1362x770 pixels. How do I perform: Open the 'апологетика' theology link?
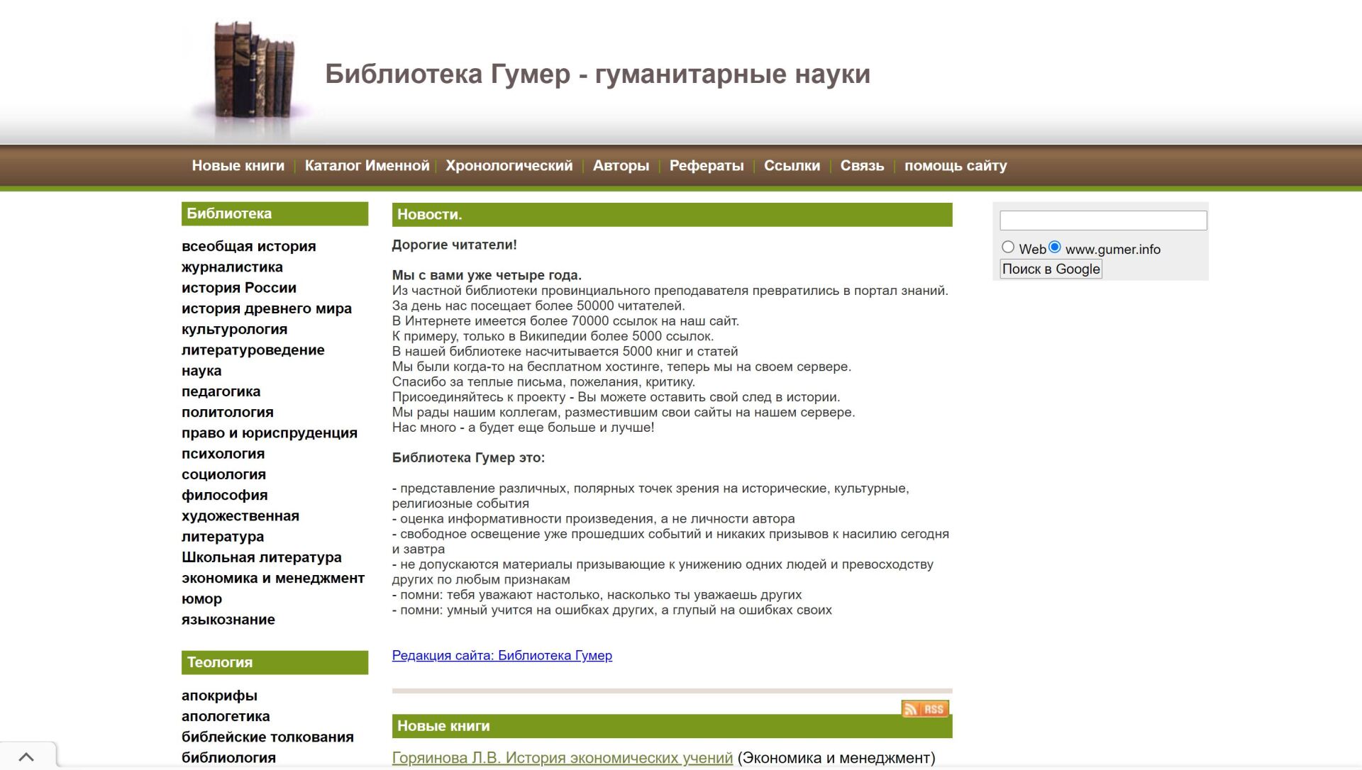(226, 716)
